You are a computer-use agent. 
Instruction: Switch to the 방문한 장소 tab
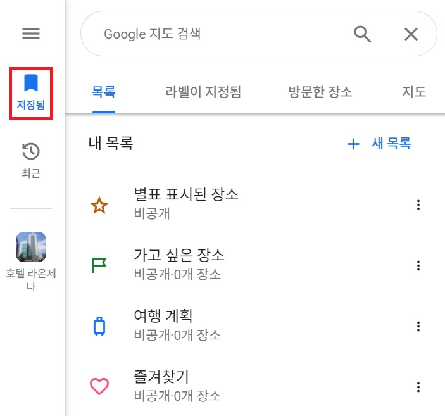coord(320,92)
